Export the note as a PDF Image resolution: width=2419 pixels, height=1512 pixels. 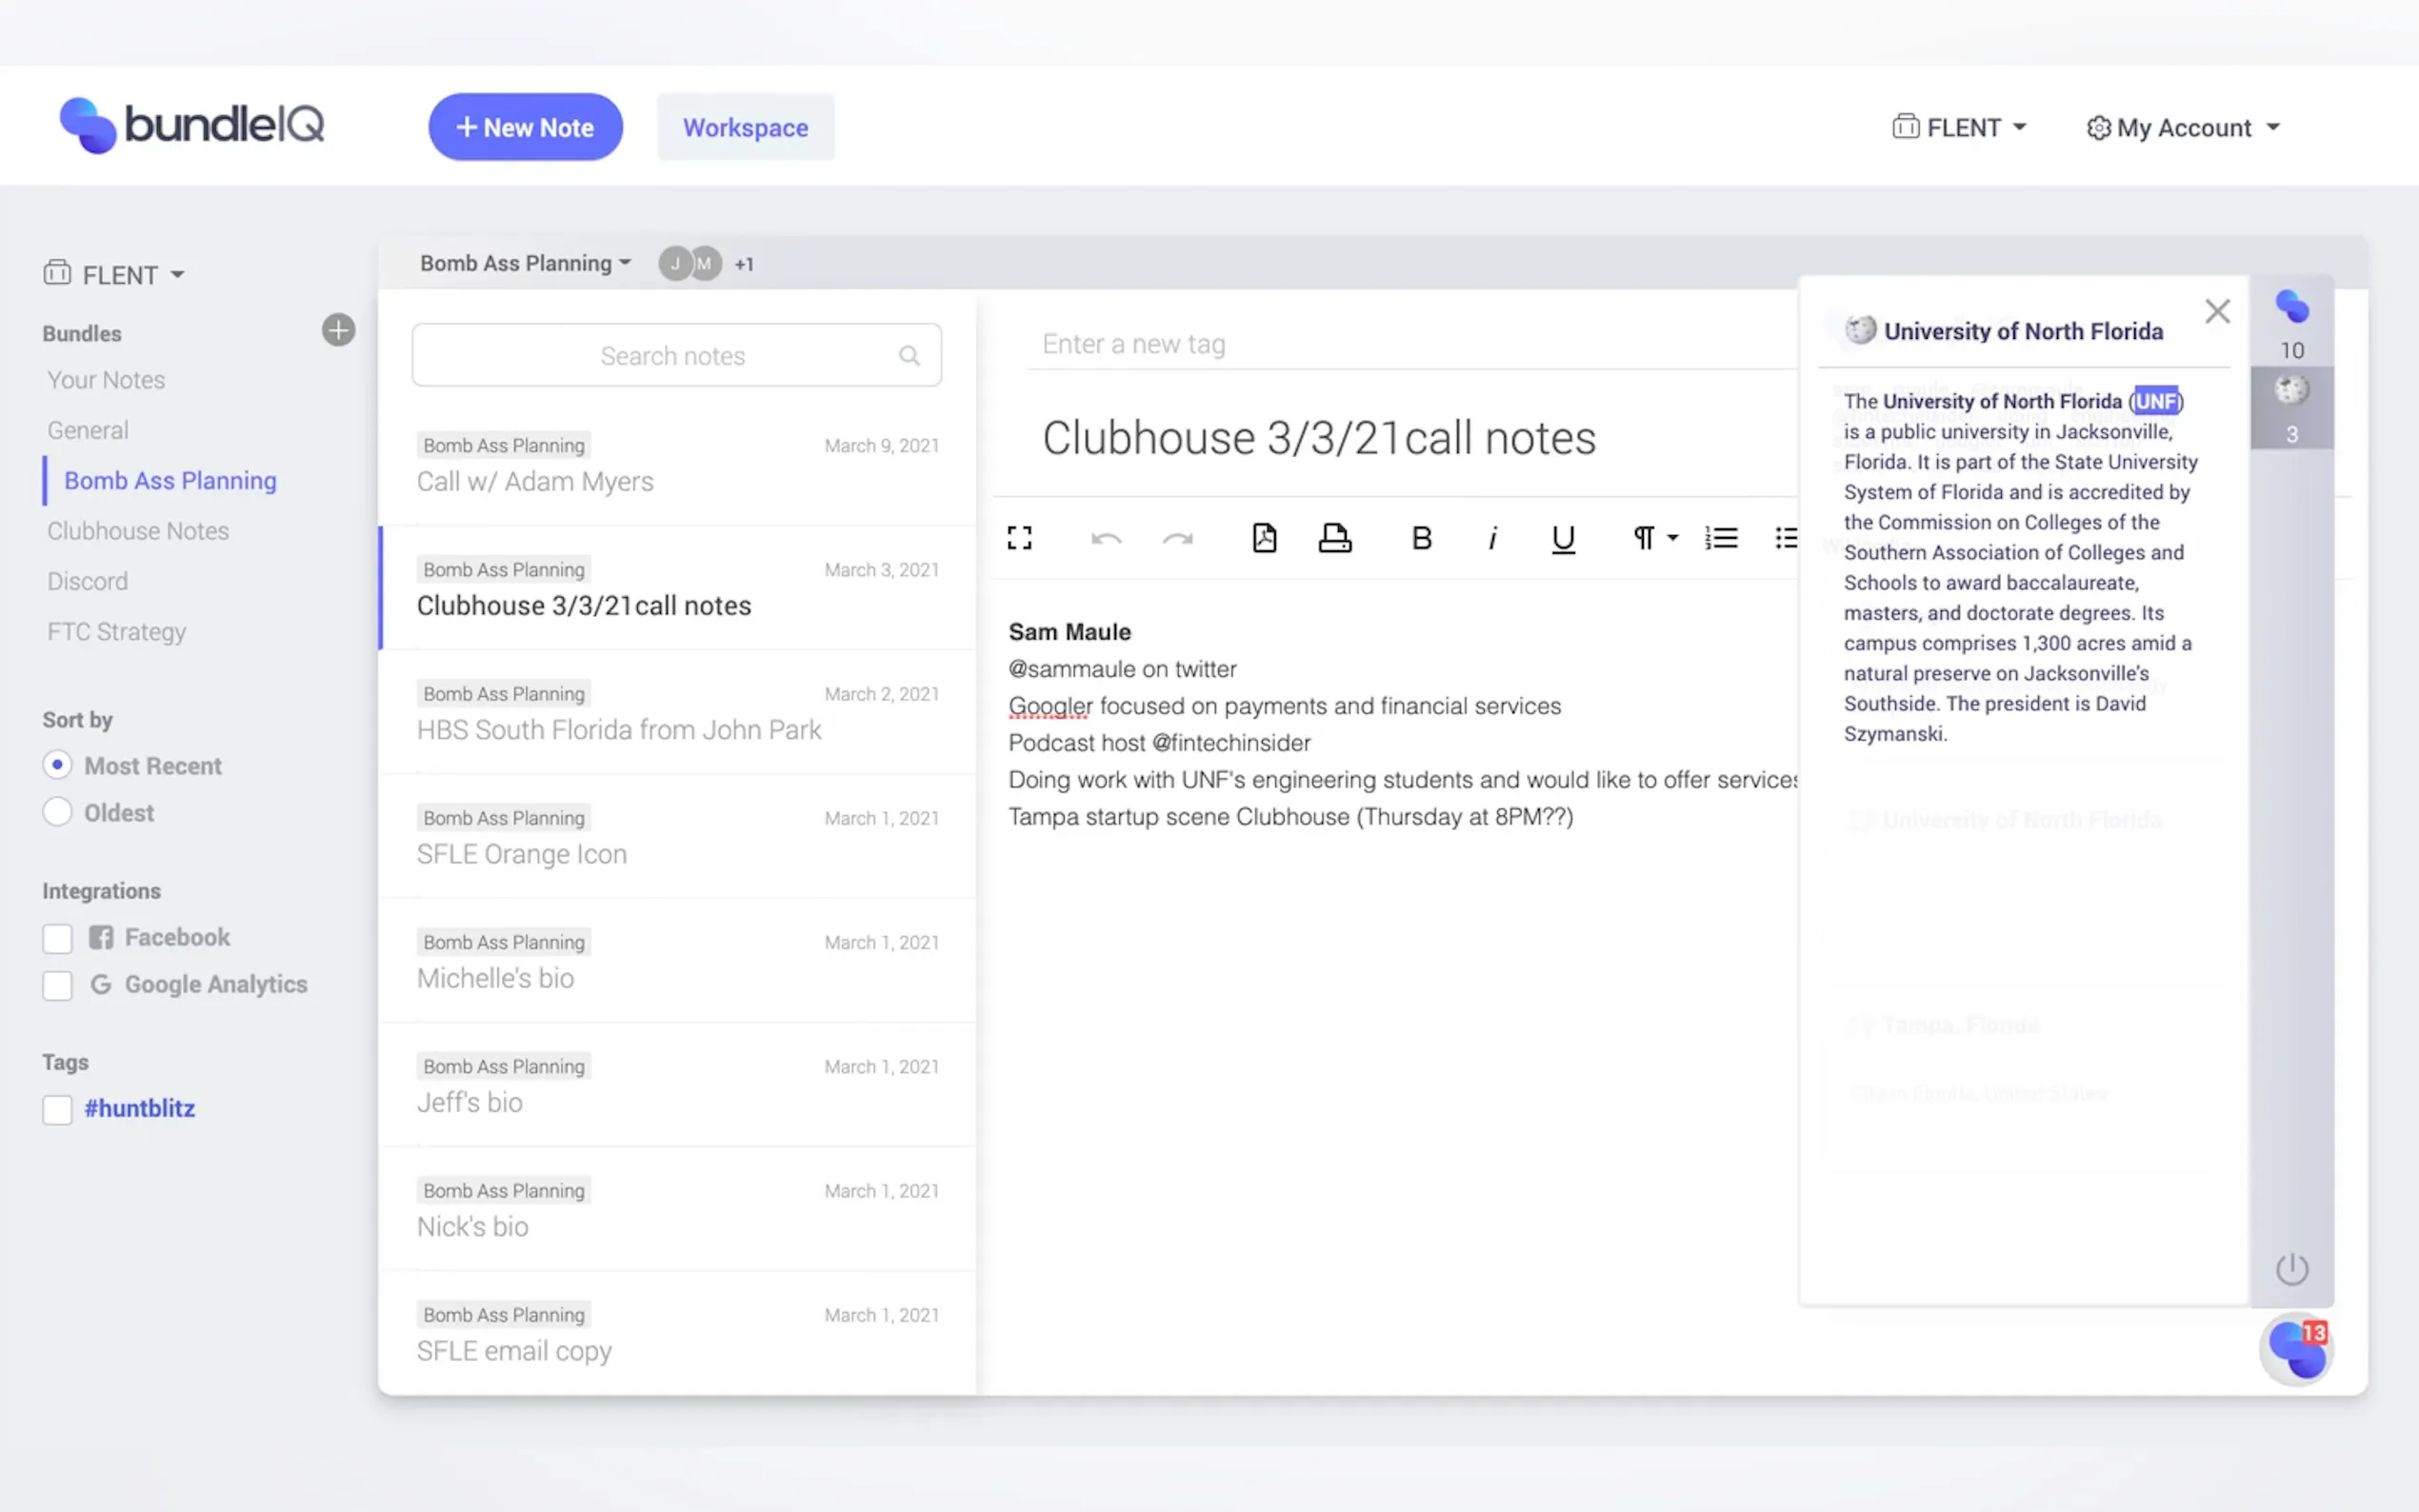(1264, 538)
